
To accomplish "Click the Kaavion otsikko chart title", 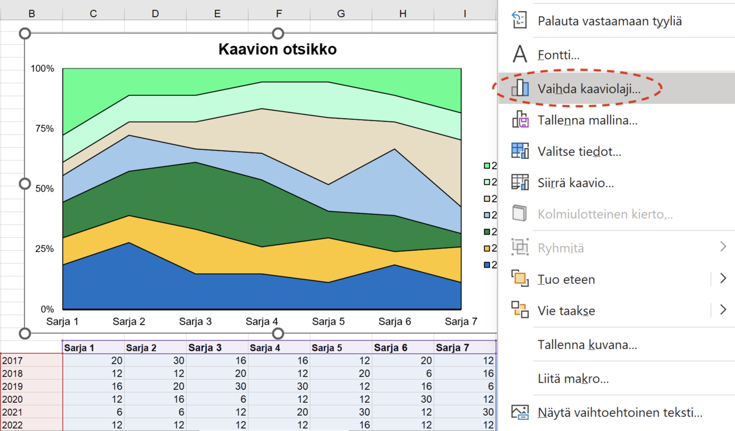I will coord(277,50).
